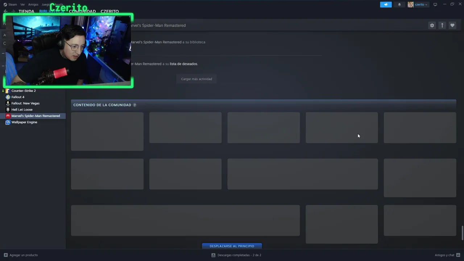
Task: Restore down the Steam window
Action: (452, 4)
